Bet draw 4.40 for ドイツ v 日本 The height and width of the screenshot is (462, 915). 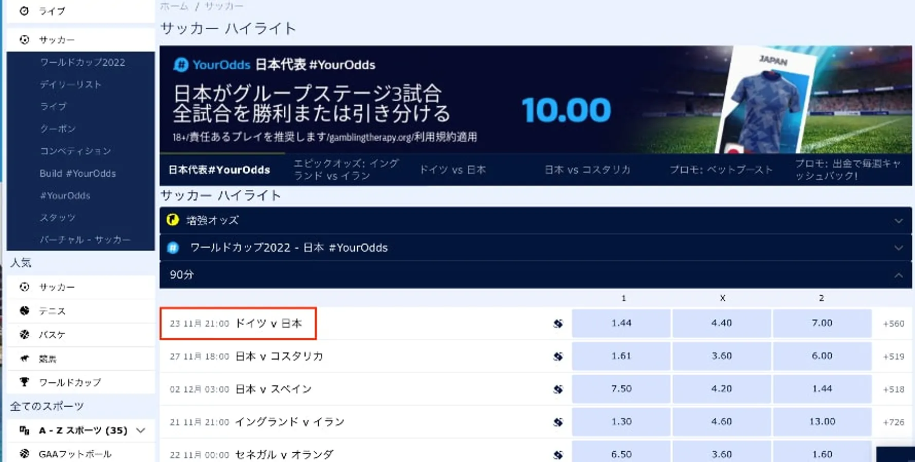tap(721, 323)
